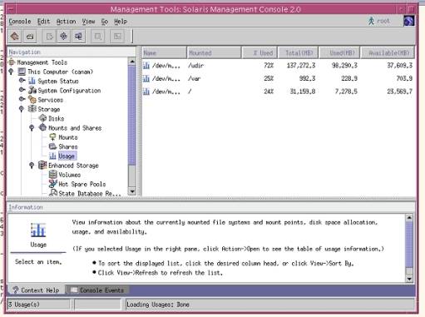This screenshot has width=425, height=317.
Task: Click the System Status chart icon
Action: [32, 81]
